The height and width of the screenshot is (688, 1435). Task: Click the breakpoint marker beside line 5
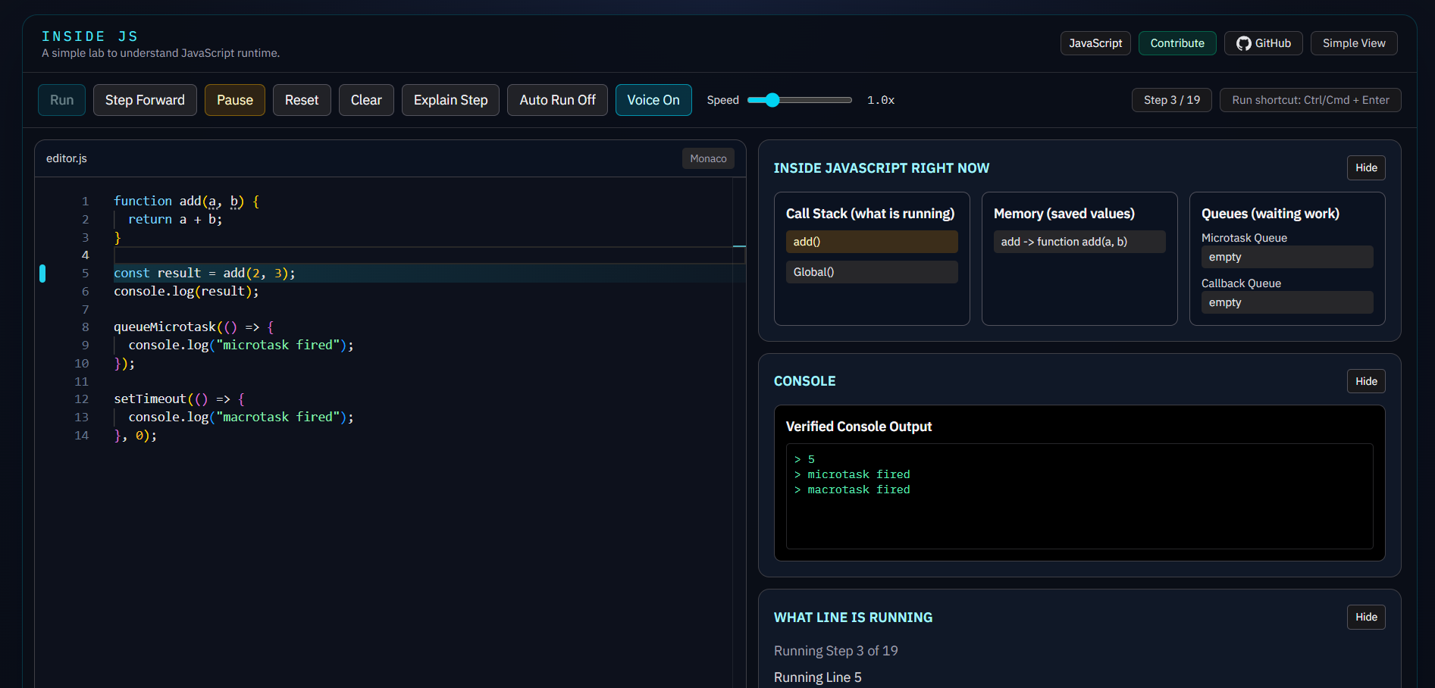pyautogui.click(x=42, y=274)
